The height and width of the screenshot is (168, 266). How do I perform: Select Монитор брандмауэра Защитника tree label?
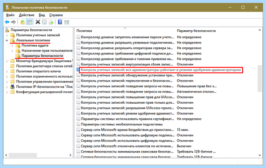pyautogui.click(x=44, y=61)
